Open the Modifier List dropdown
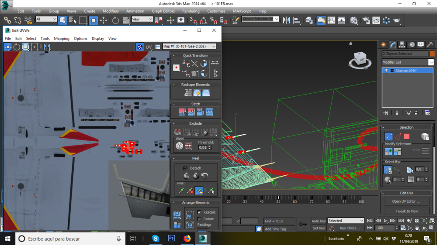 407,62
